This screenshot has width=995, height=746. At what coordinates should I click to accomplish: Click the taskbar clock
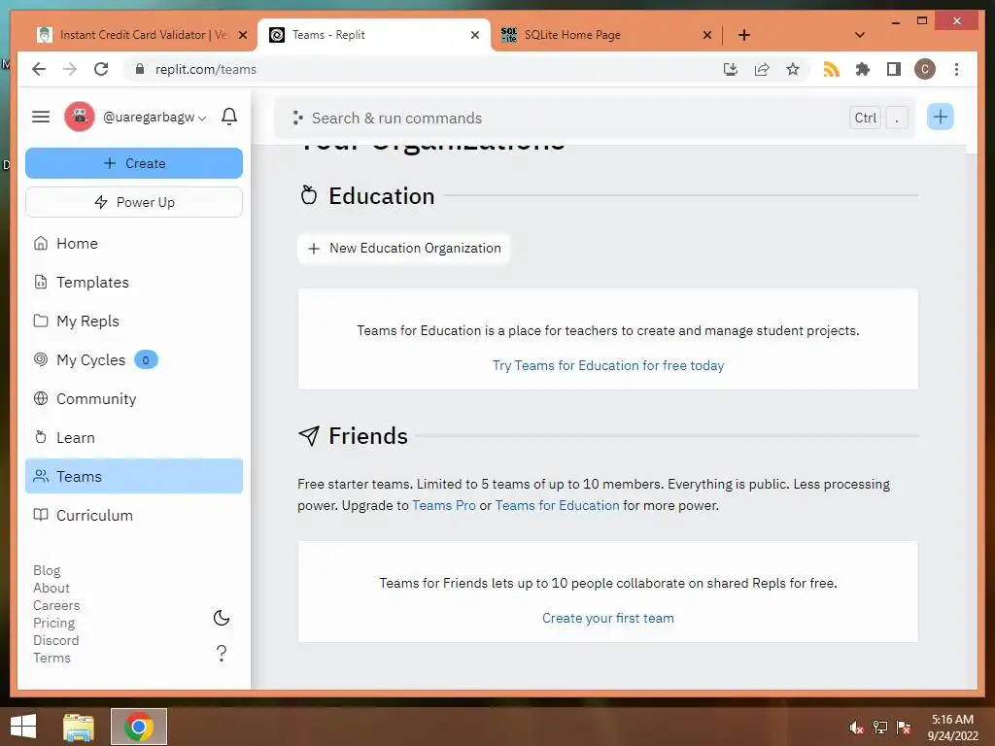point(952,728)
